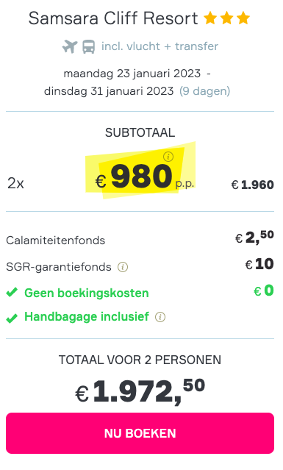Open SGR-garantiefonds info icon
The image size is (283, 470).
pos(123,267)
